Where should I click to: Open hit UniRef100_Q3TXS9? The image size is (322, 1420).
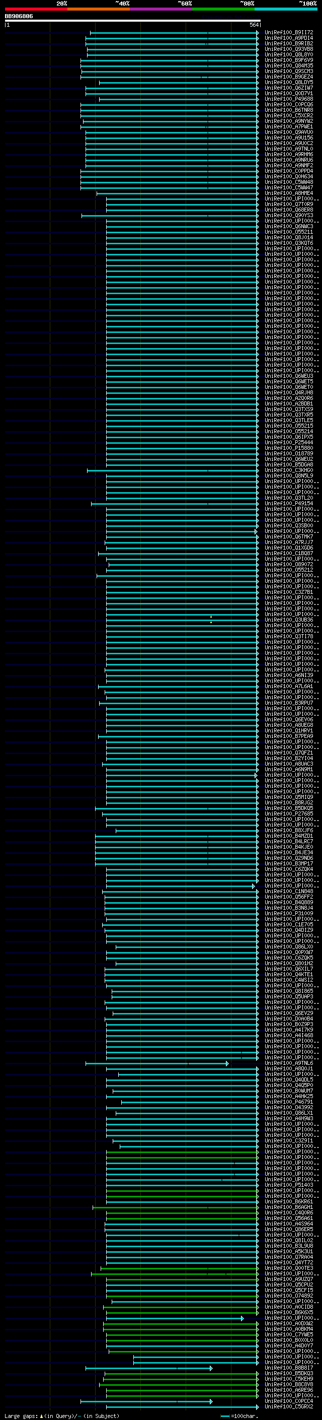(x=288, y=409)
